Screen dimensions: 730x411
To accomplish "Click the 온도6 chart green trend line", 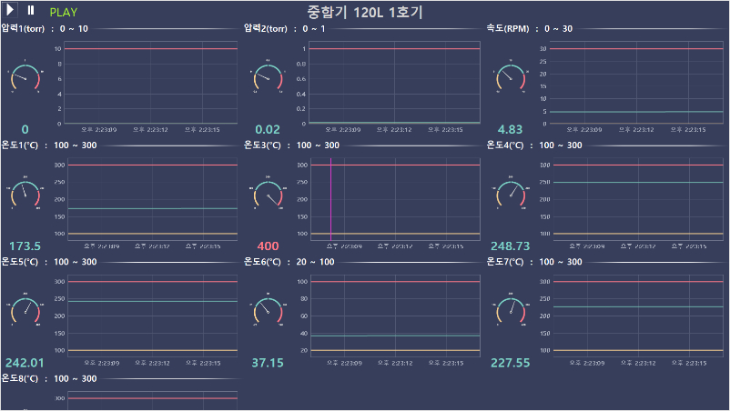I will [x=395, y=336].
